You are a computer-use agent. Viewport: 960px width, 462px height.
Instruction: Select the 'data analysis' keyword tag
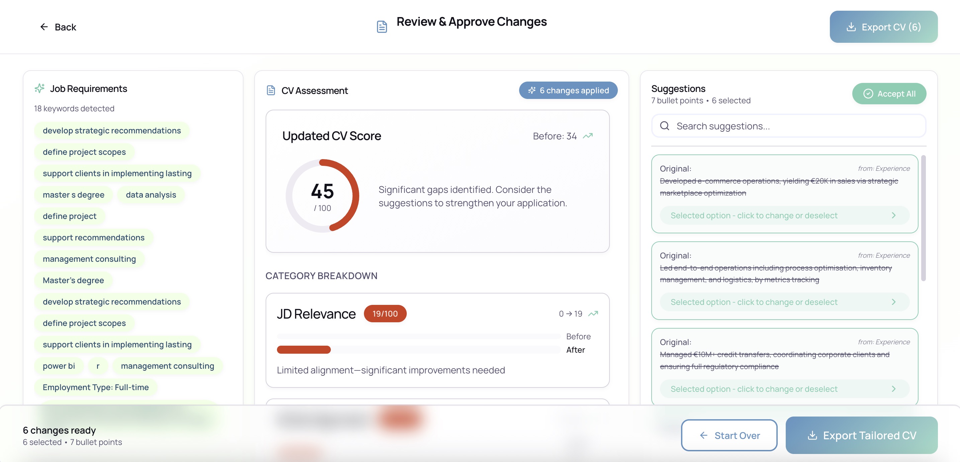(x=151, y=195)
